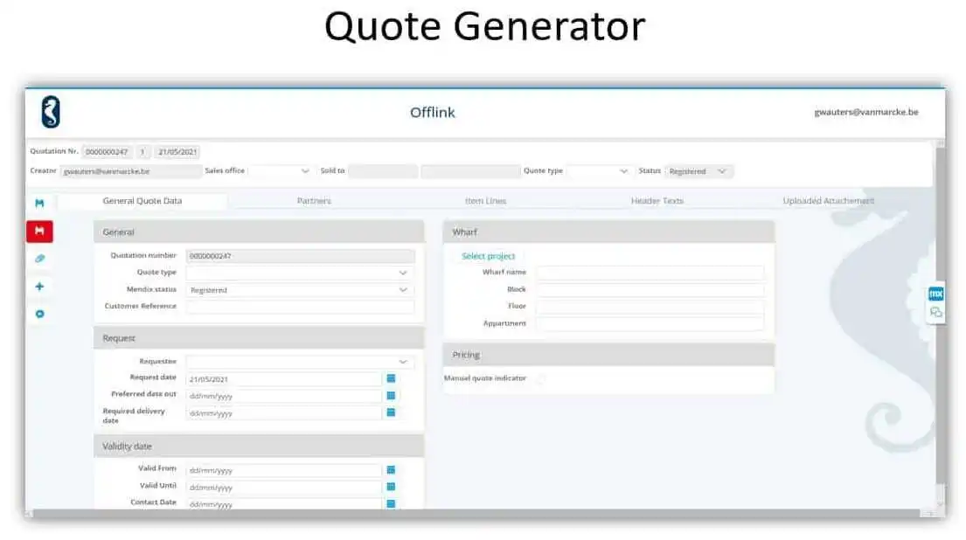Open calendar picker for Required delivery date
Screen dimensions: 966x540
(x=391, y=412)
